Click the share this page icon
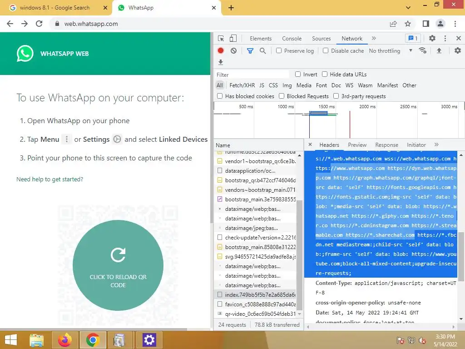 (393, 24)
